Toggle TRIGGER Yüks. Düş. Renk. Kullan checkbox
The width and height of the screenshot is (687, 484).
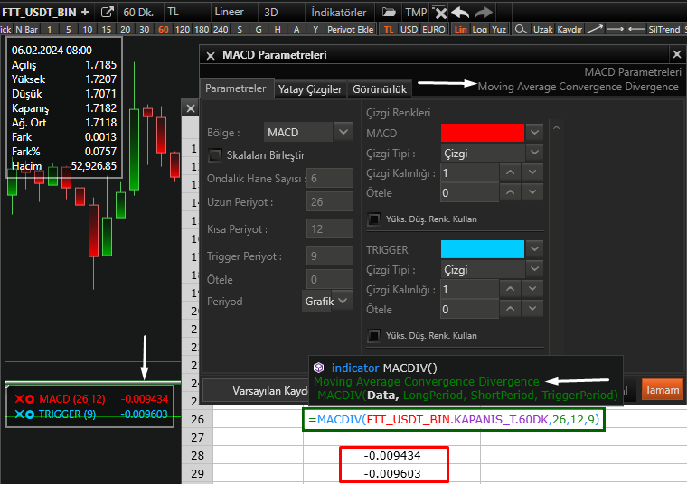pyautogui.click(x=374, y=335)
